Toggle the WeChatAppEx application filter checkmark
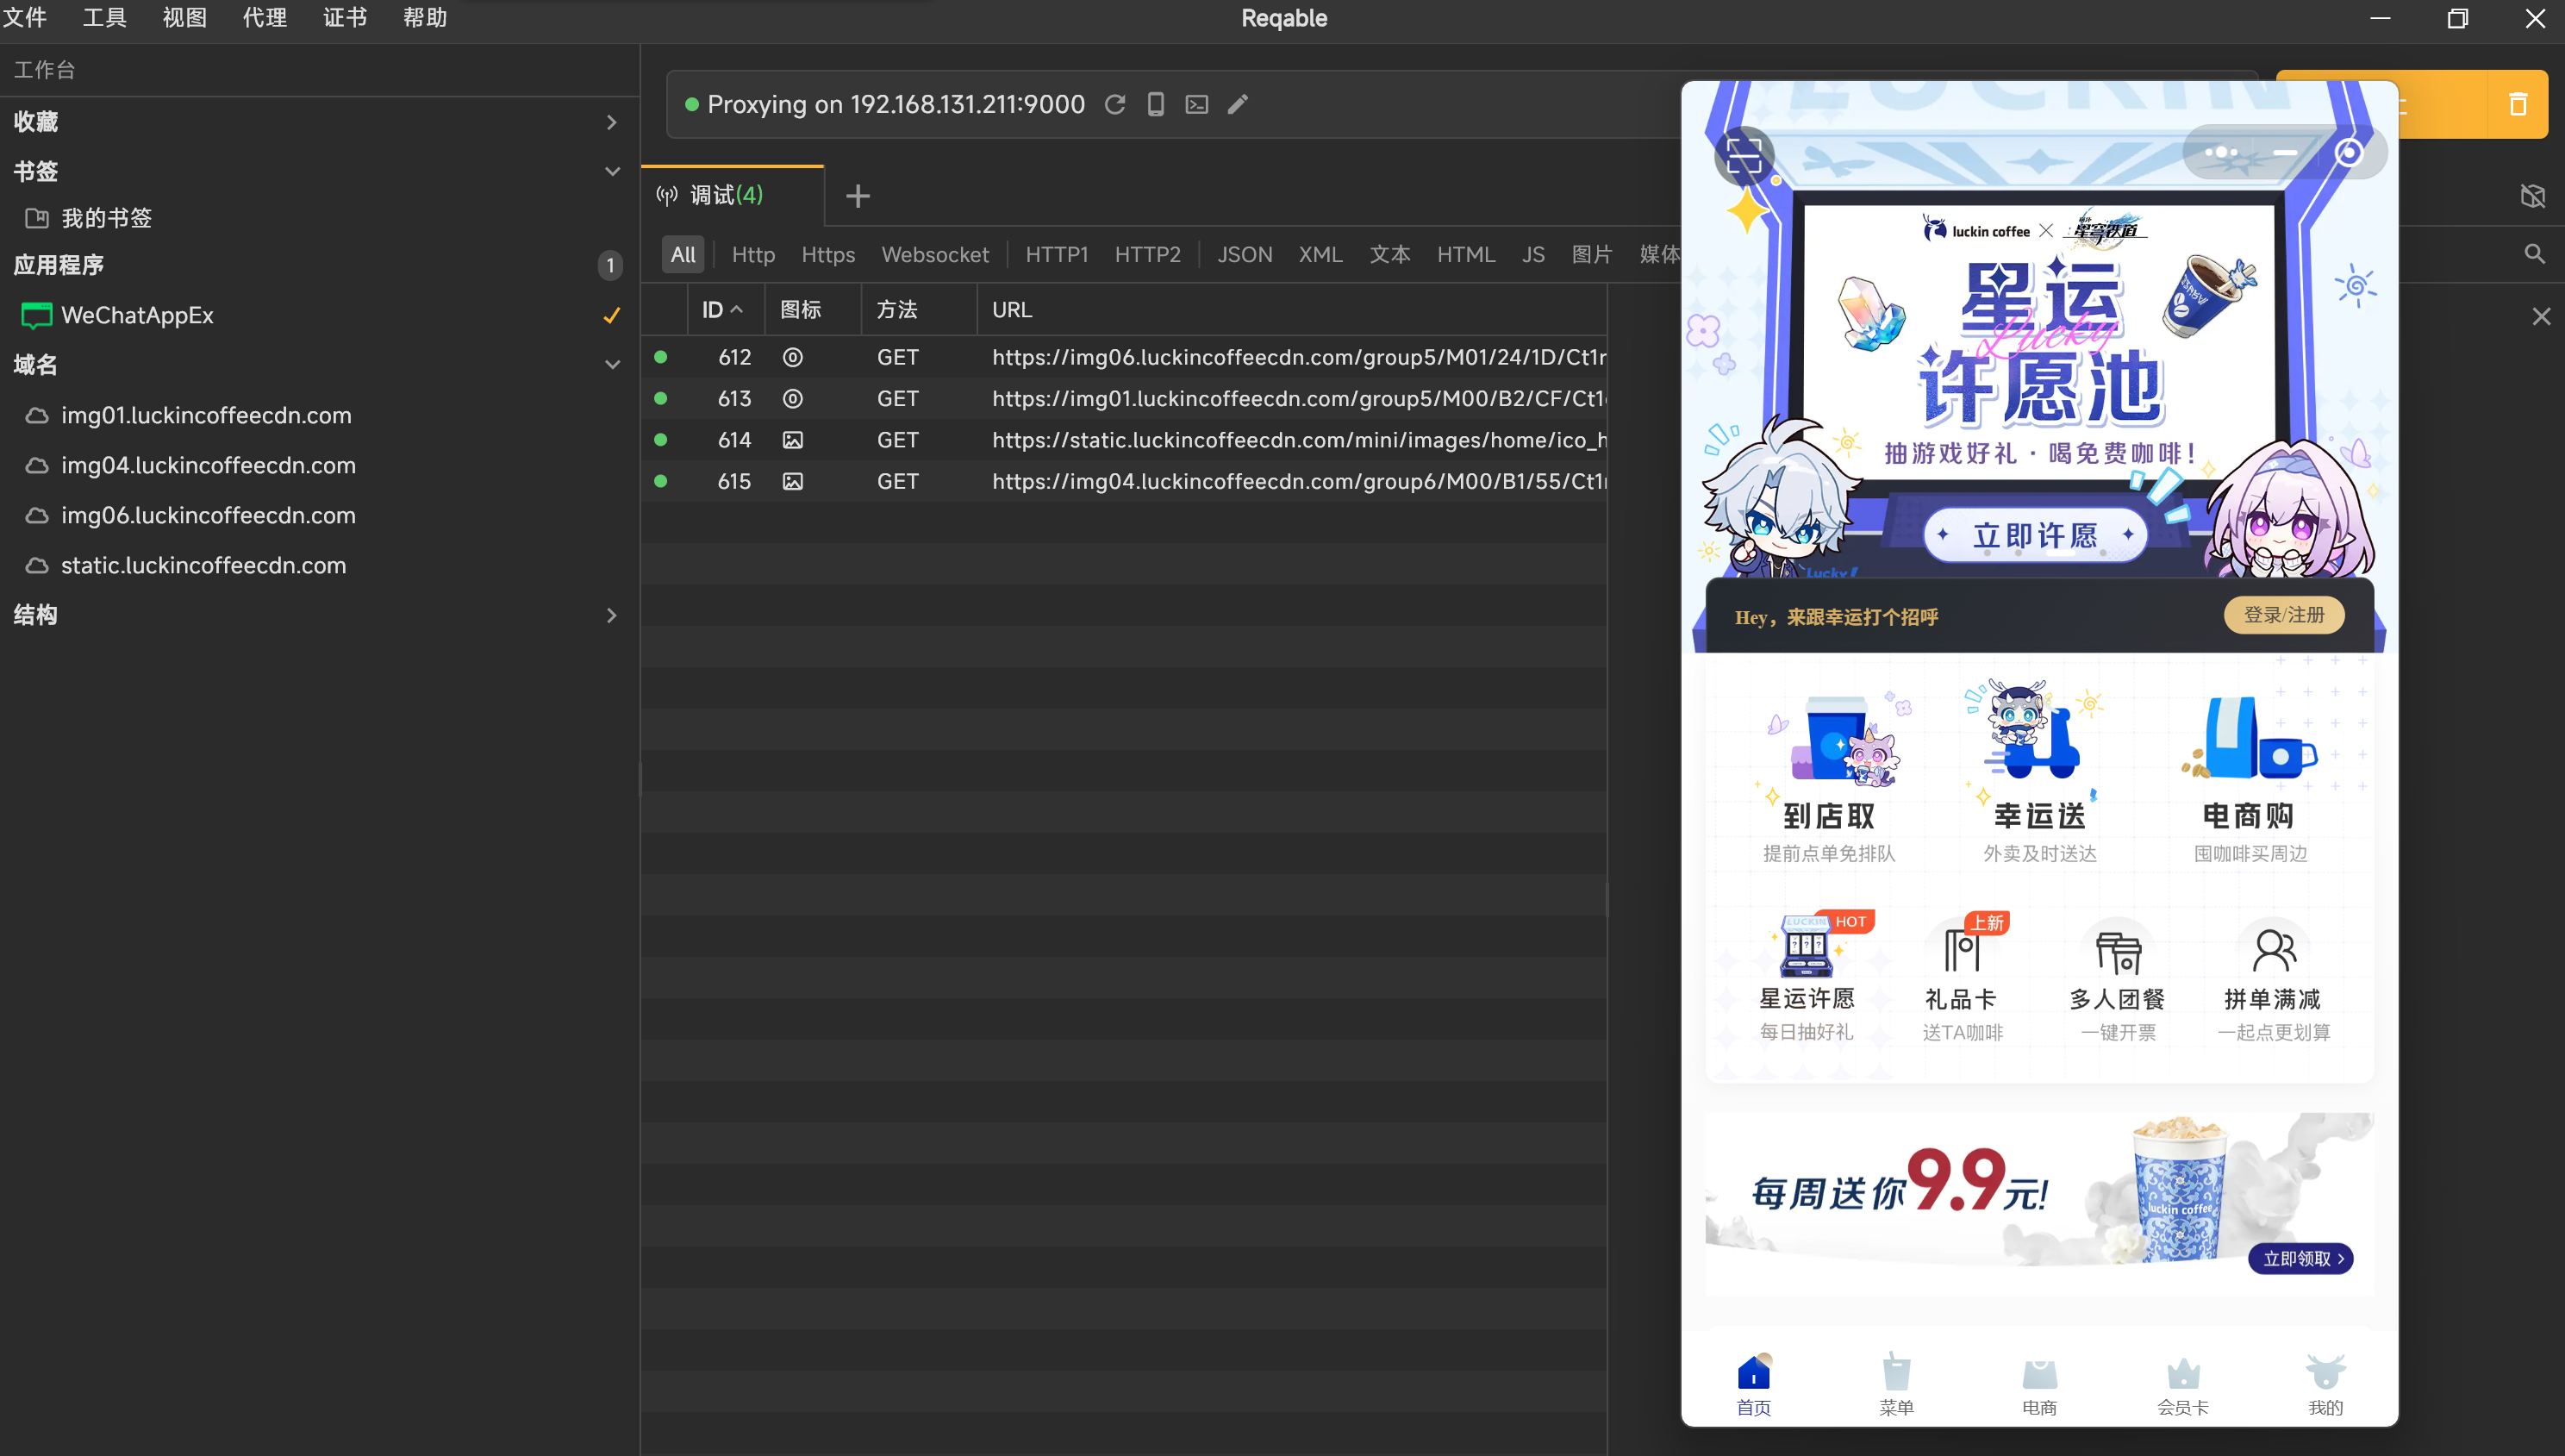 pos(612,315)
